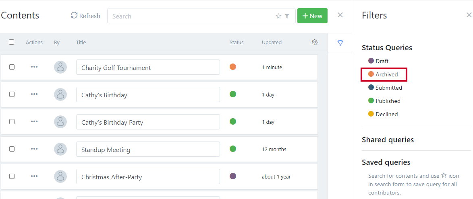Image resolution: width=473 pixels, height=199 pixels.
Task: Click the user avatar on Charity Golf Tournament row
Action: tap(60, 67)
